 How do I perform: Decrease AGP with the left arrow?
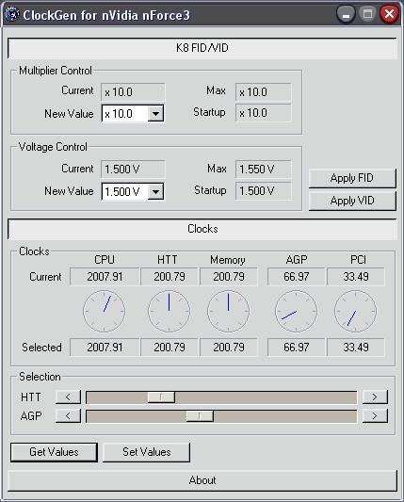[68, 416]
